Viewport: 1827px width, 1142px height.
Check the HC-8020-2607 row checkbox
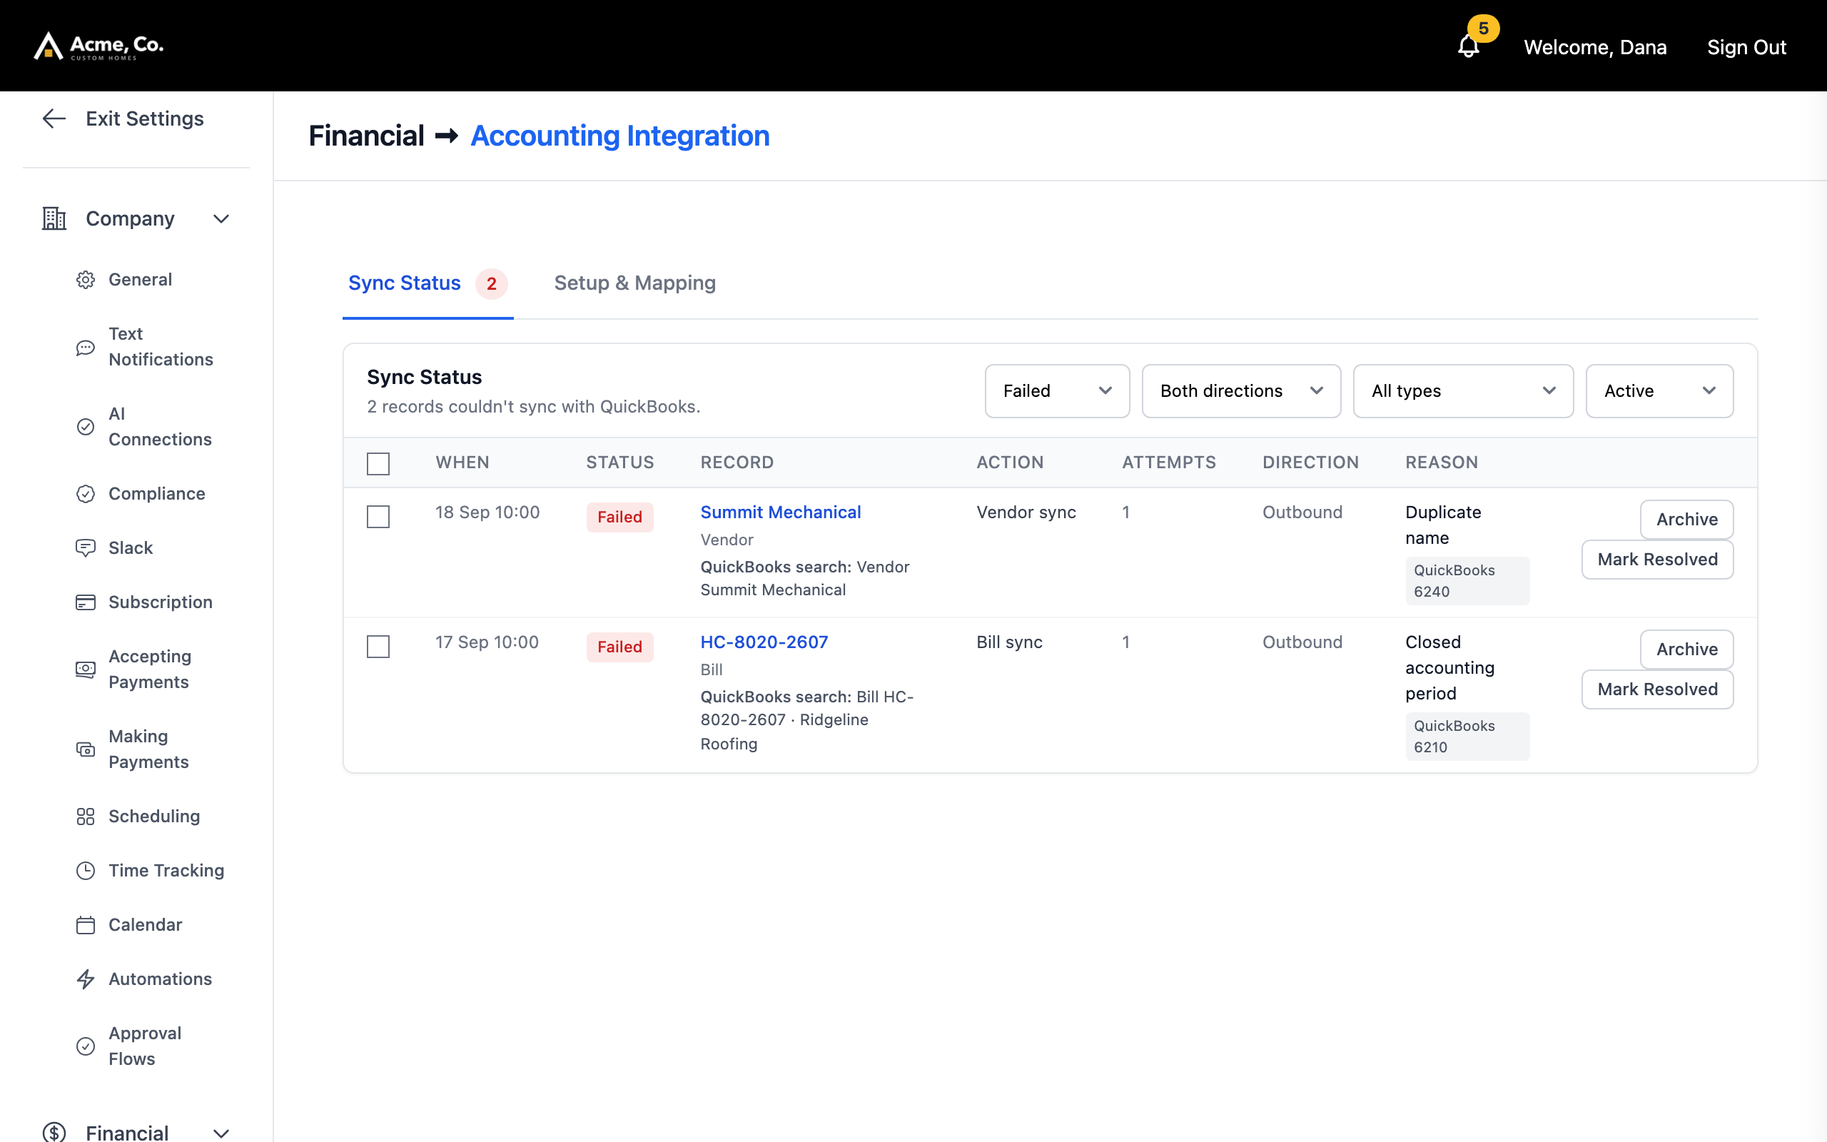[x=378, y=647]
